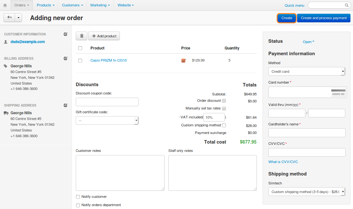353x209 pixels.
Task: Click the $649.95 subtotal value
Action: (250, 94)
